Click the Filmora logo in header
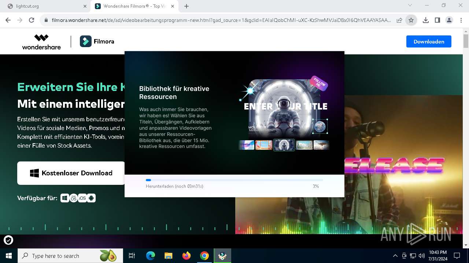 coord(97,42)
